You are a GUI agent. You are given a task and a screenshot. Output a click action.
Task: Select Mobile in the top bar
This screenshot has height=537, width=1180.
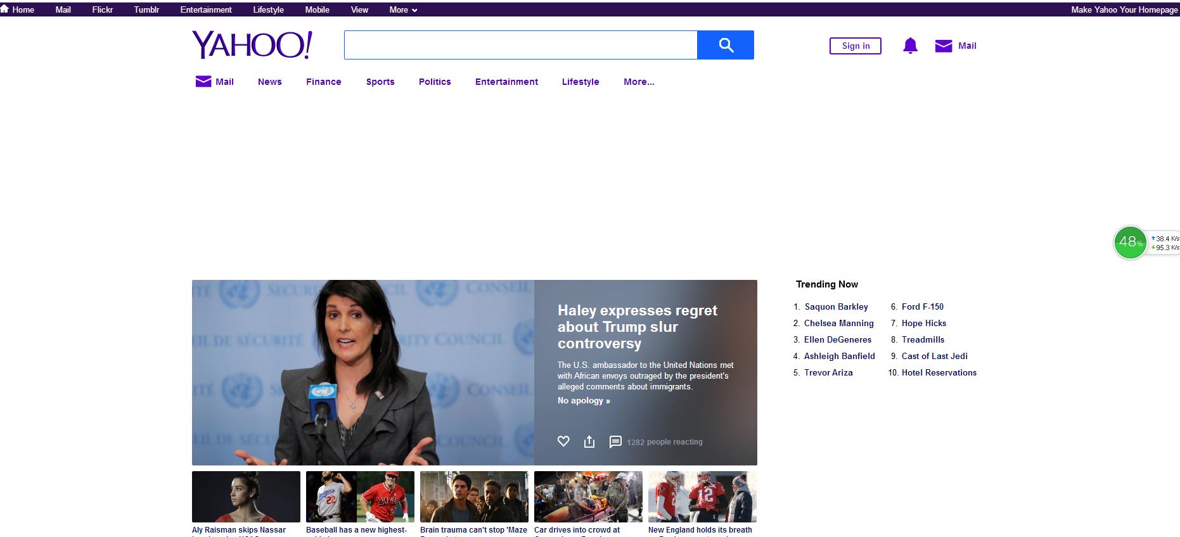pyautogui.click(x=317, y=9)
